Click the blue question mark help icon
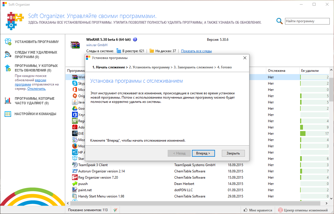 pos(135,39)
